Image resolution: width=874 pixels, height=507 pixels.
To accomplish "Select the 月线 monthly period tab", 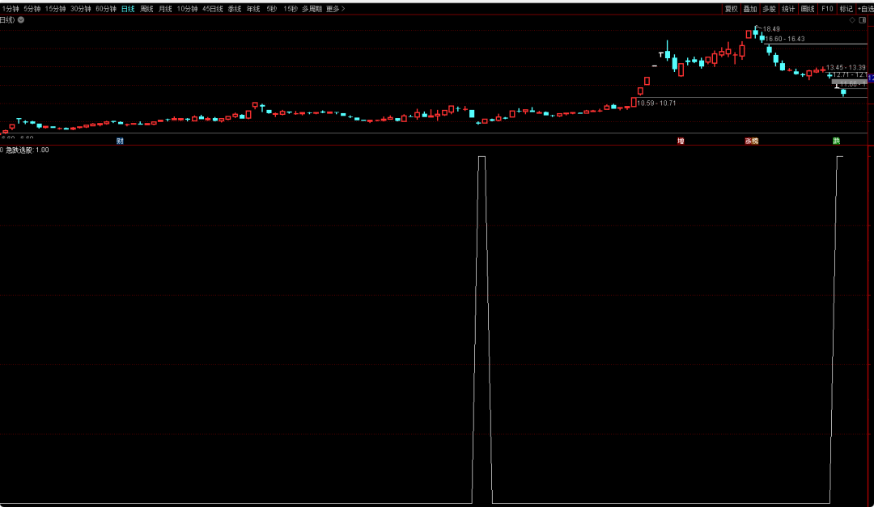I will coord(166,9).
